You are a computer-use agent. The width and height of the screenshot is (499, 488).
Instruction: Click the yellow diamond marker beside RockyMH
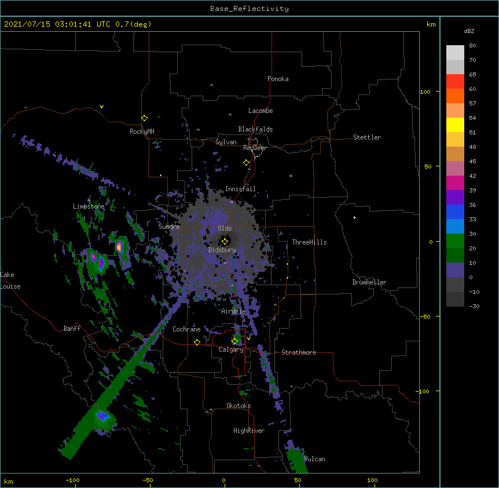coord(144,118)
